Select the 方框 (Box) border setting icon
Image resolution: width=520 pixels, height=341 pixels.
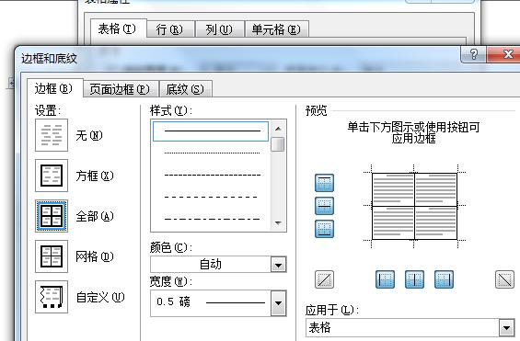tap(52, 176)
